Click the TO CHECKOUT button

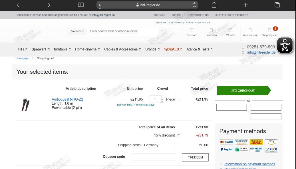244,91
